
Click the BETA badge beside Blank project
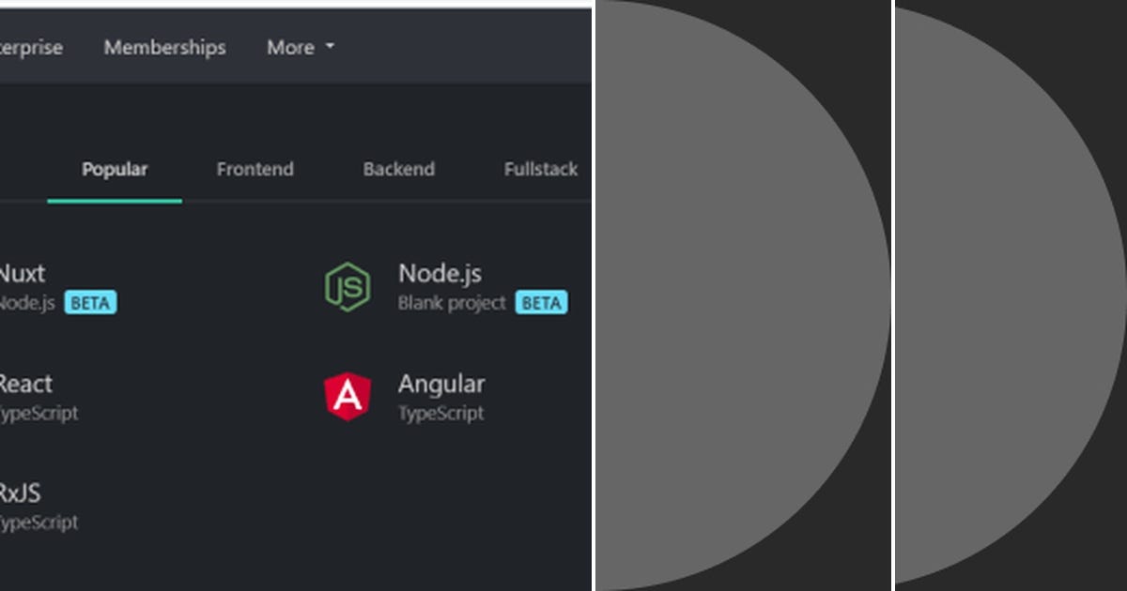pyautogui.click(x=542, y=302)
